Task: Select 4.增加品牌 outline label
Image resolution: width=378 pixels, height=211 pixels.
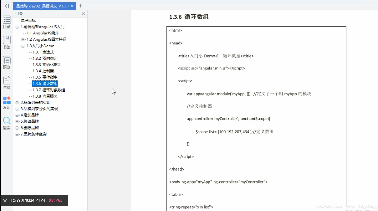Action: 30,115
